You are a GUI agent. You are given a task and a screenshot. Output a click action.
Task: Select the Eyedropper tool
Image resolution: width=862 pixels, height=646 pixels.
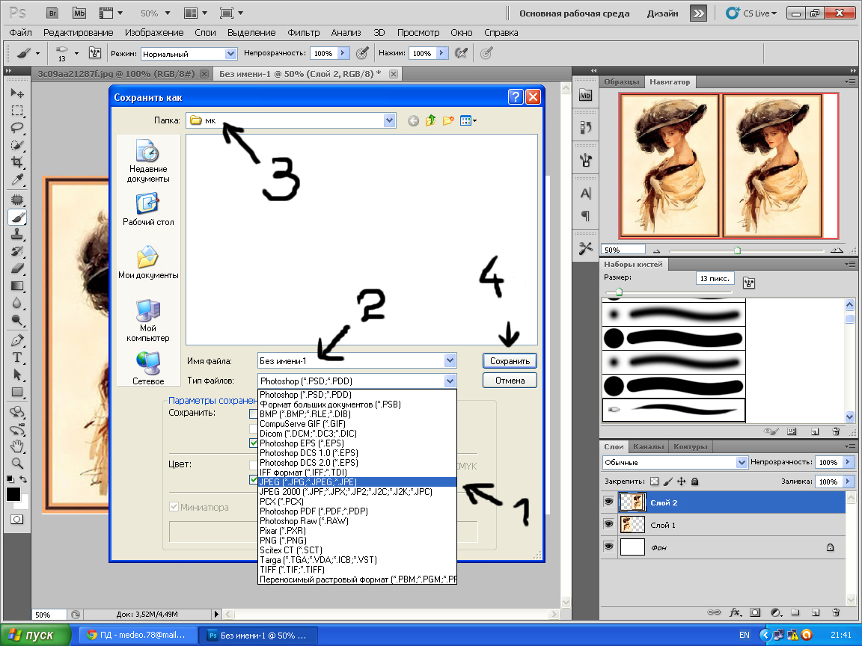coord(17,179)
